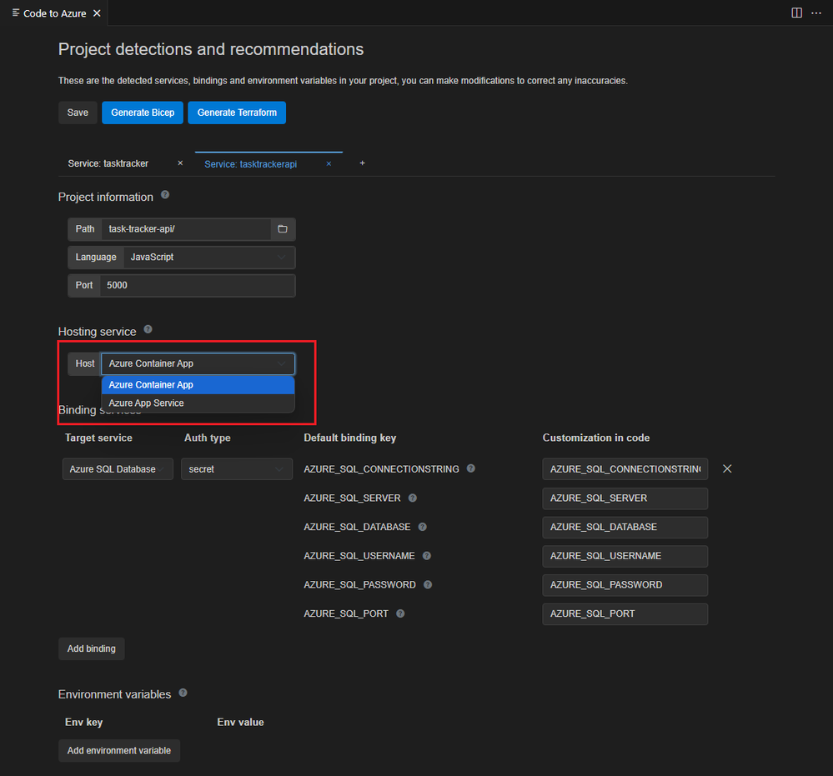Click the Customization in code header

tap(595, 438)
